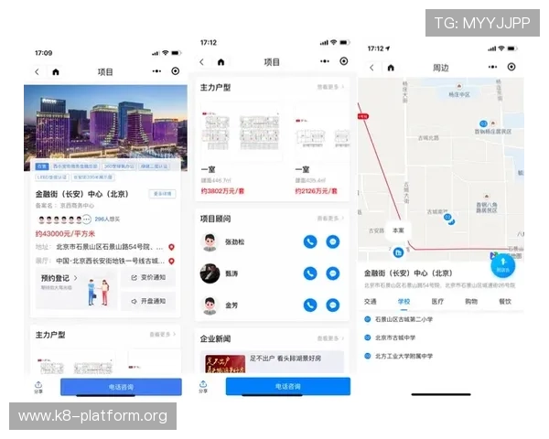Open three-dot menu in left phone screen
The image size is (549, 439).
156,71
